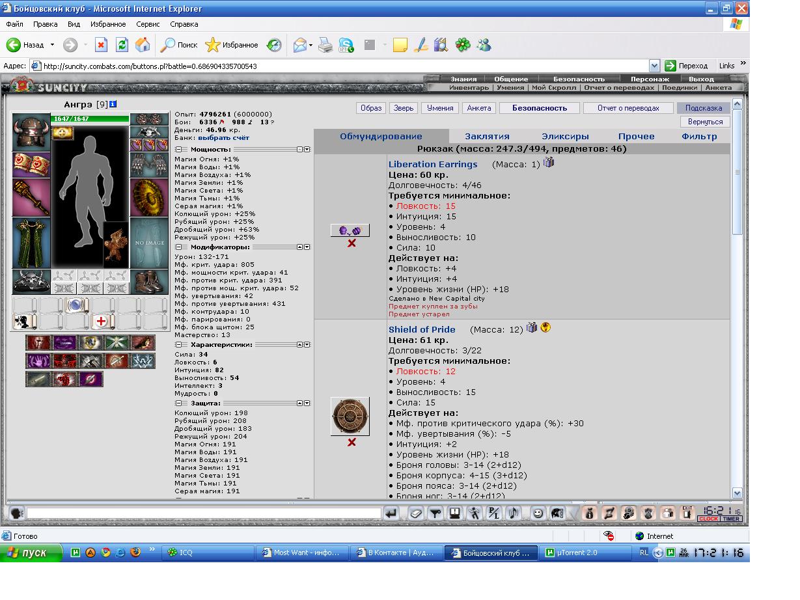Switch to the Эликсиры inventory tab
Screen dimensions: 800x600
coord(565,137)
